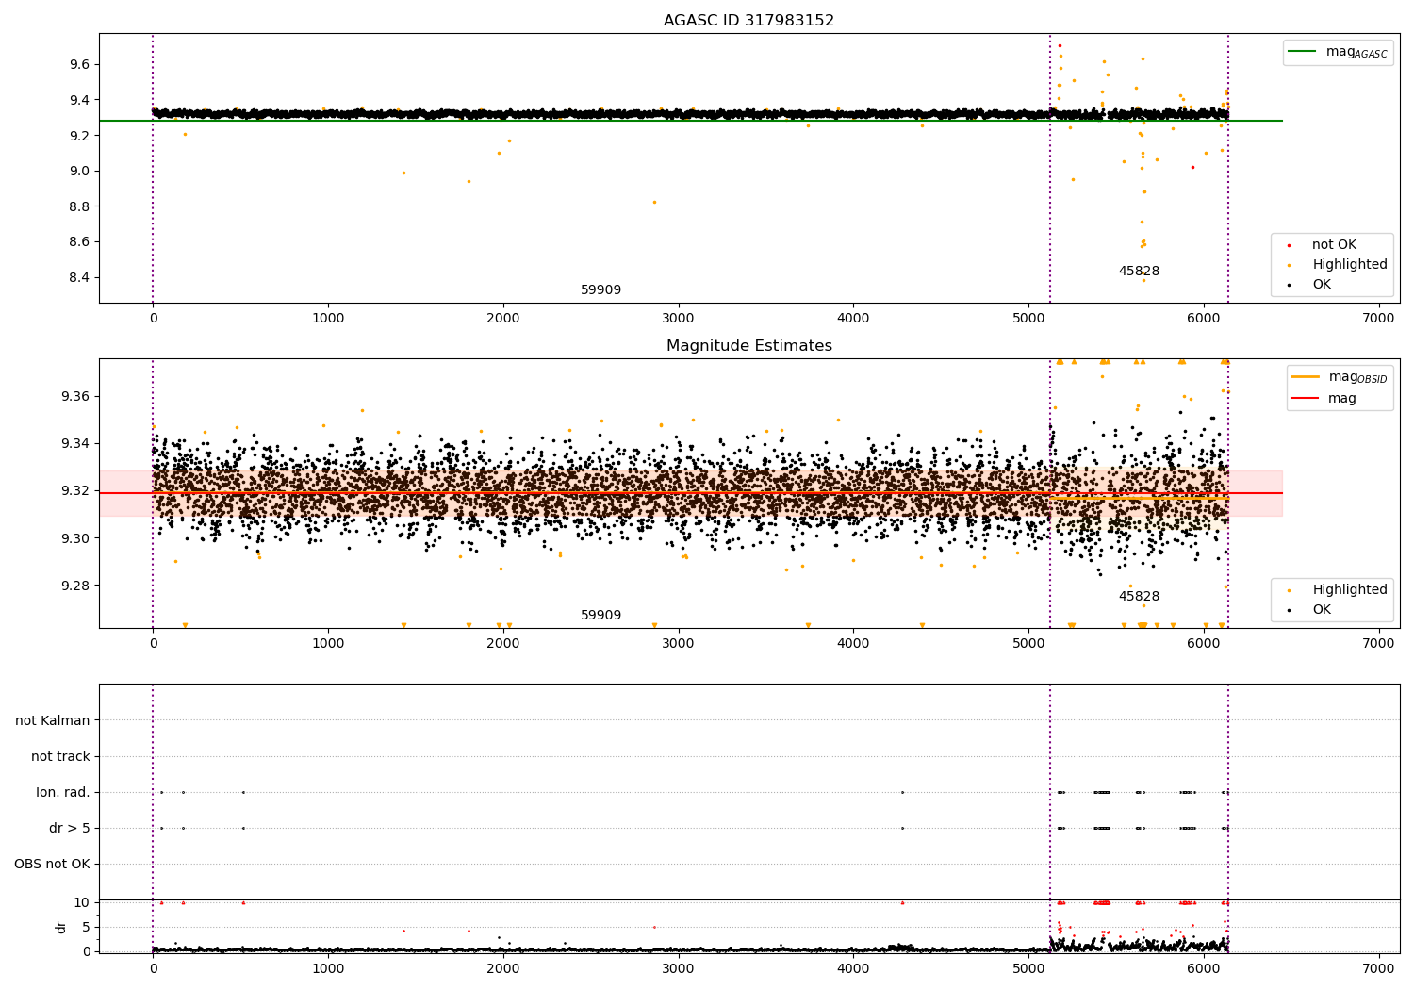Click y-axis tick '8.6' in top plot
This screenshot has width=1414, height=990.
tap(78, 242)
